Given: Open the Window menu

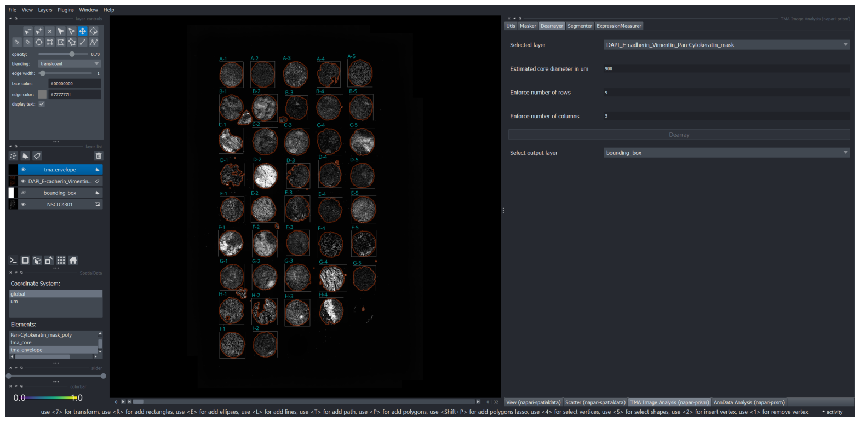Looking at the screenshot, I should (88, 10).
